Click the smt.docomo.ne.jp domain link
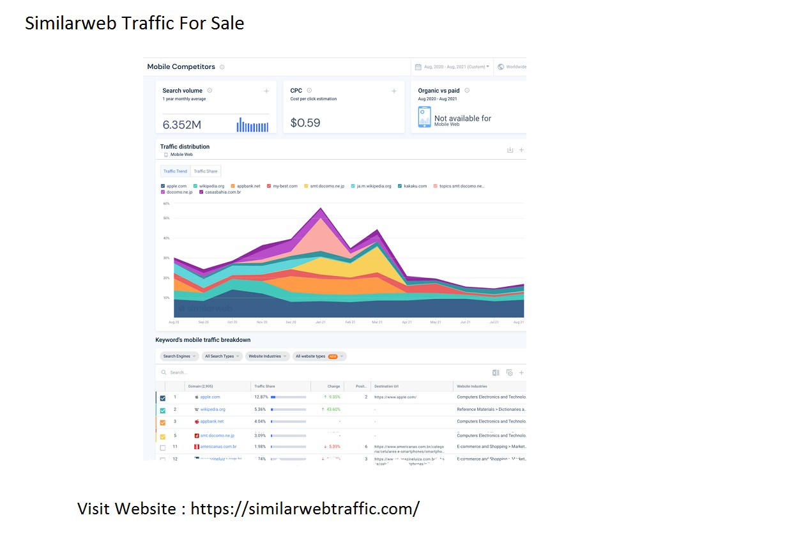Viewport: 787px width, 552px height. click(x=217, y=436)
